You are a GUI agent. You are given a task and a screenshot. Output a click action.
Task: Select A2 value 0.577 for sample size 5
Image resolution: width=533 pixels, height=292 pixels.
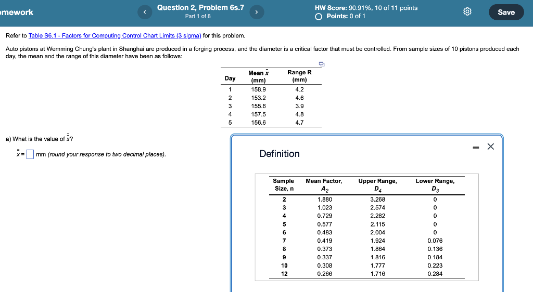pos(325,224)
